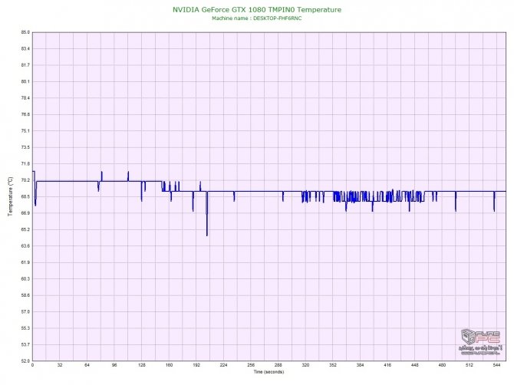The image size is (514, 385).
Task: Click the 76.8 y-axis value
Action: [x=25, y=114]
